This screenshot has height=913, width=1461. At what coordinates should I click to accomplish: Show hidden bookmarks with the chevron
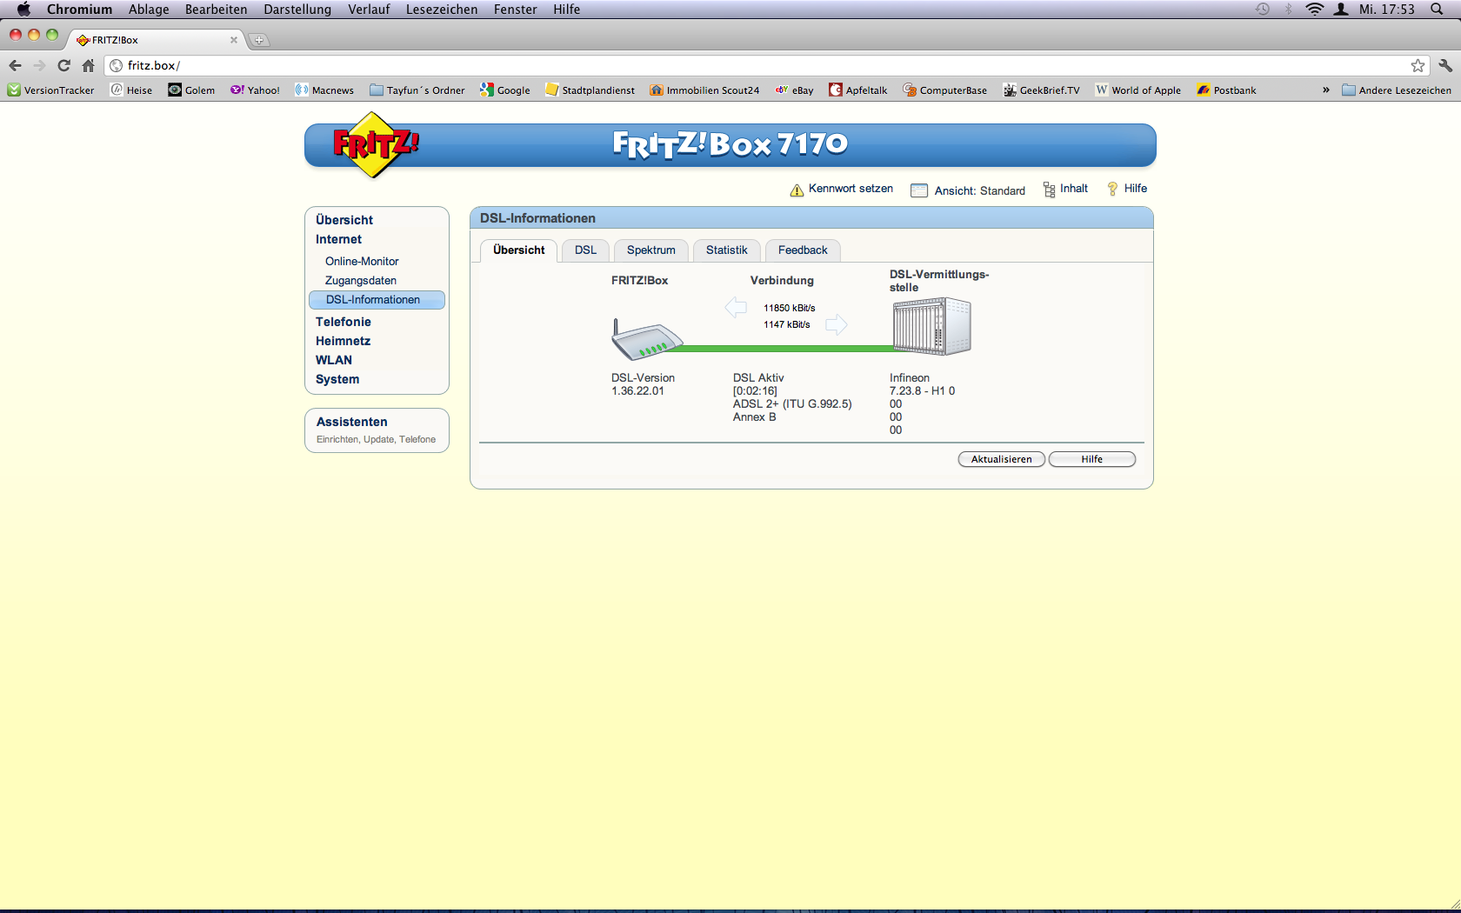point(1326,90)
